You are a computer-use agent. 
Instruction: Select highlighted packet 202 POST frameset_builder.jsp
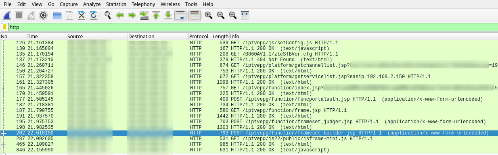[249, 133]
